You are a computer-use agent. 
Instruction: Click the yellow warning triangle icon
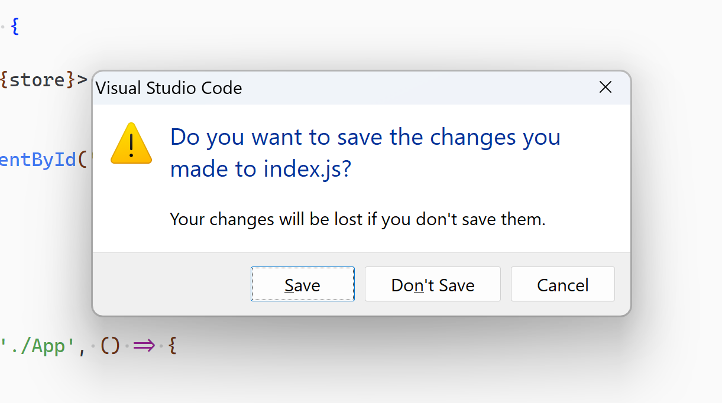[131, 144]
